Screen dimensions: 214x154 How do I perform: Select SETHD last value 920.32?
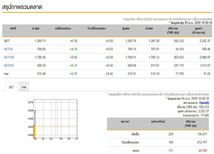(41, 66)
